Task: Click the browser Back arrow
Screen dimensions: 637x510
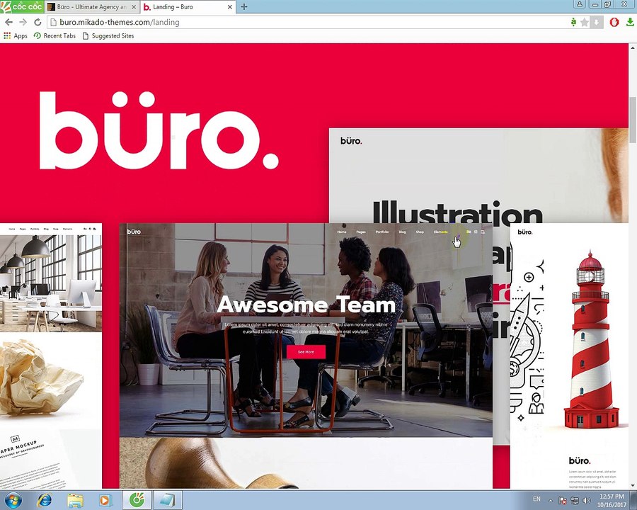Action: [8, 23]
